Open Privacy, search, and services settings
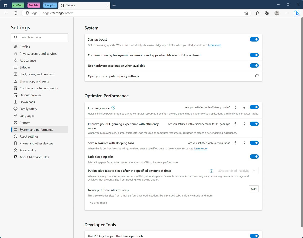The width and height of the screenshot is (303, 238). [x=38, y=54]
